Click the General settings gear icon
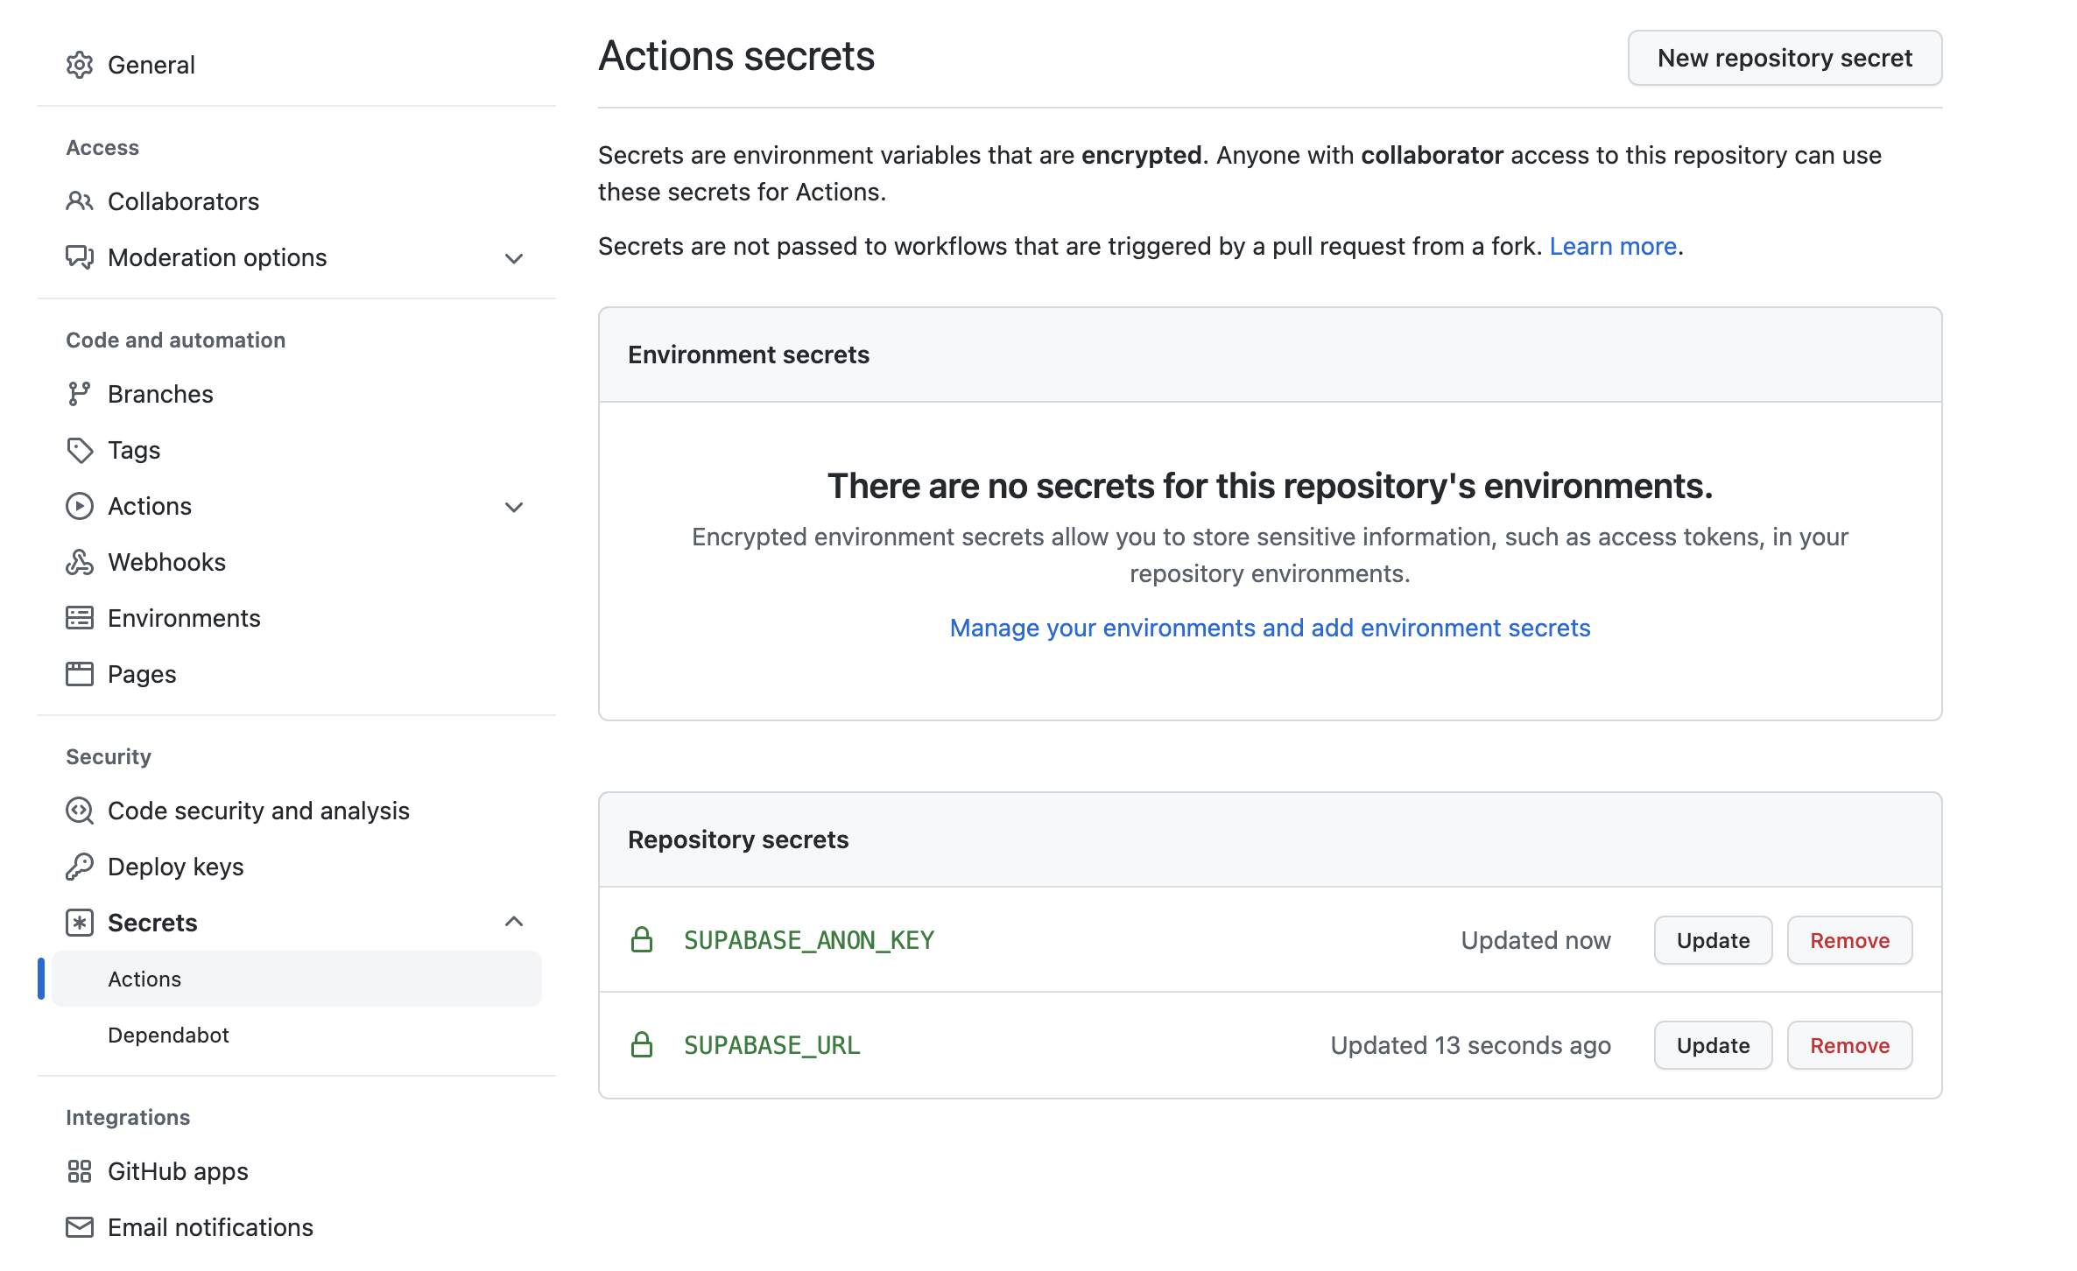This screenshot has width=2077, height=1271. pyautogui.click(x=80, y=65)
